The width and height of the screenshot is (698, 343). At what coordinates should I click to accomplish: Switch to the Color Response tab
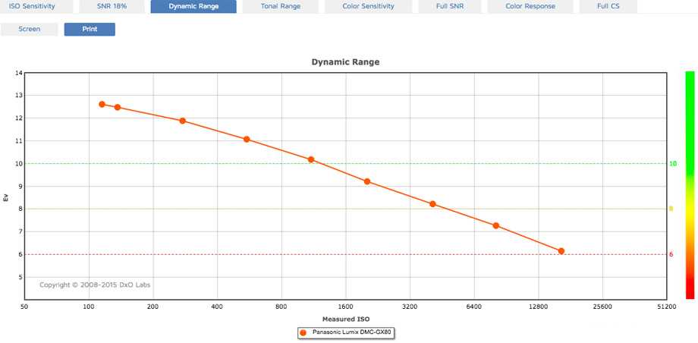click(530, 6)
